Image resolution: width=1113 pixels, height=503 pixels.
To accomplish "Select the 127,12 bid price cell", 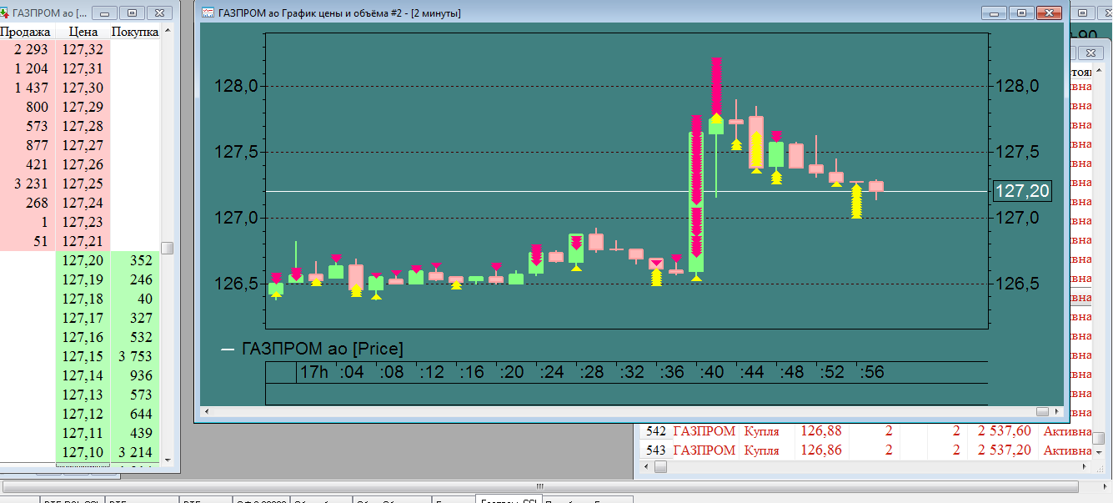I will (83, 414).
